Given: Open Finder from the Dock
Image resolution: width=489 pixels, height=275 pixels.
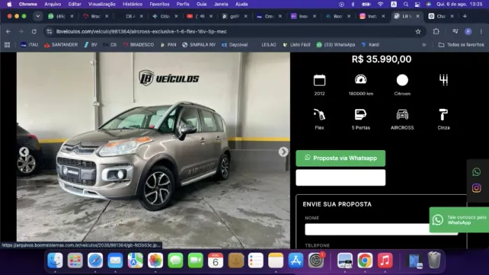Looking at the screenshot, I should click(55, 260).
